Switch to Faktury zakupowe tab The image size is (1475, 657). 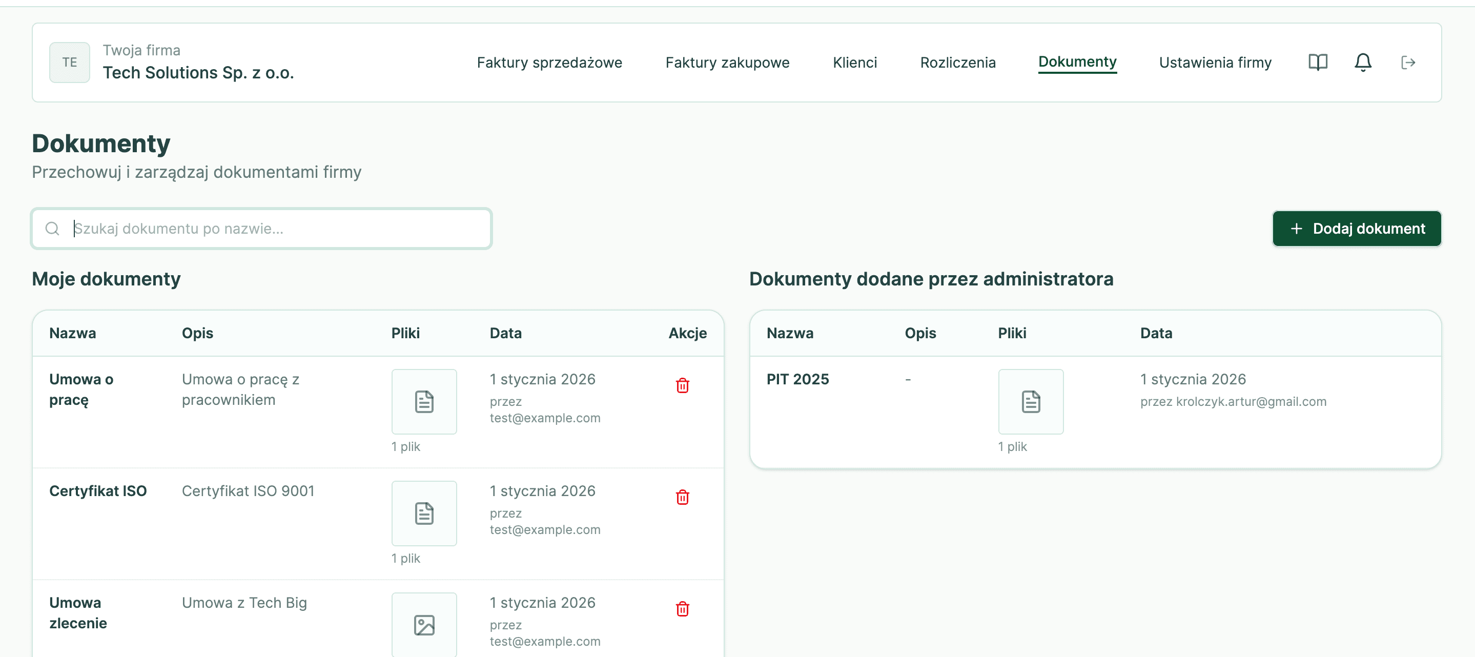727,63
